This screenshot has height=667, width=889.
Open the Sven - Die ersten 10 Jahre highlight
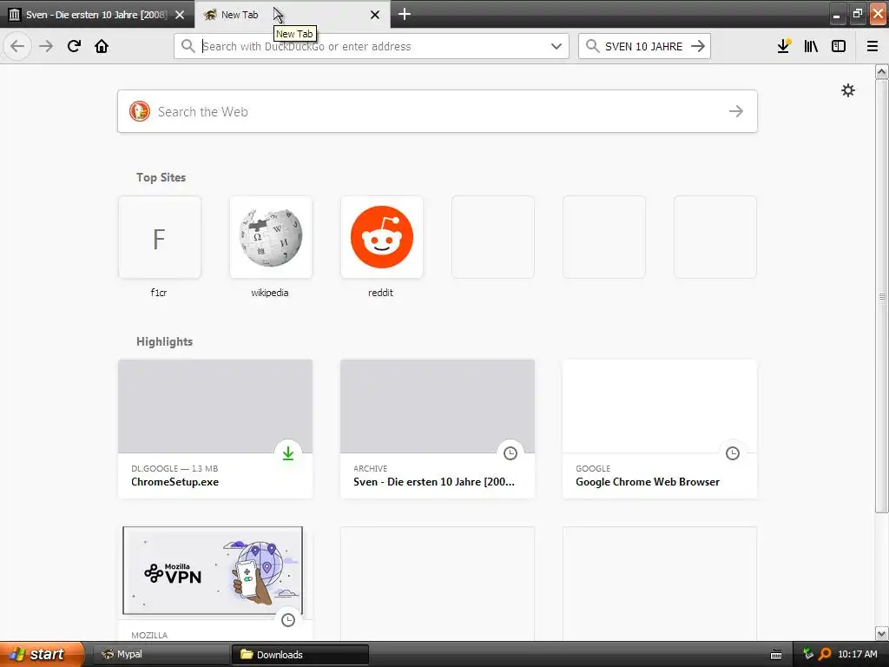pyautogui.click(x=438, y=429)
